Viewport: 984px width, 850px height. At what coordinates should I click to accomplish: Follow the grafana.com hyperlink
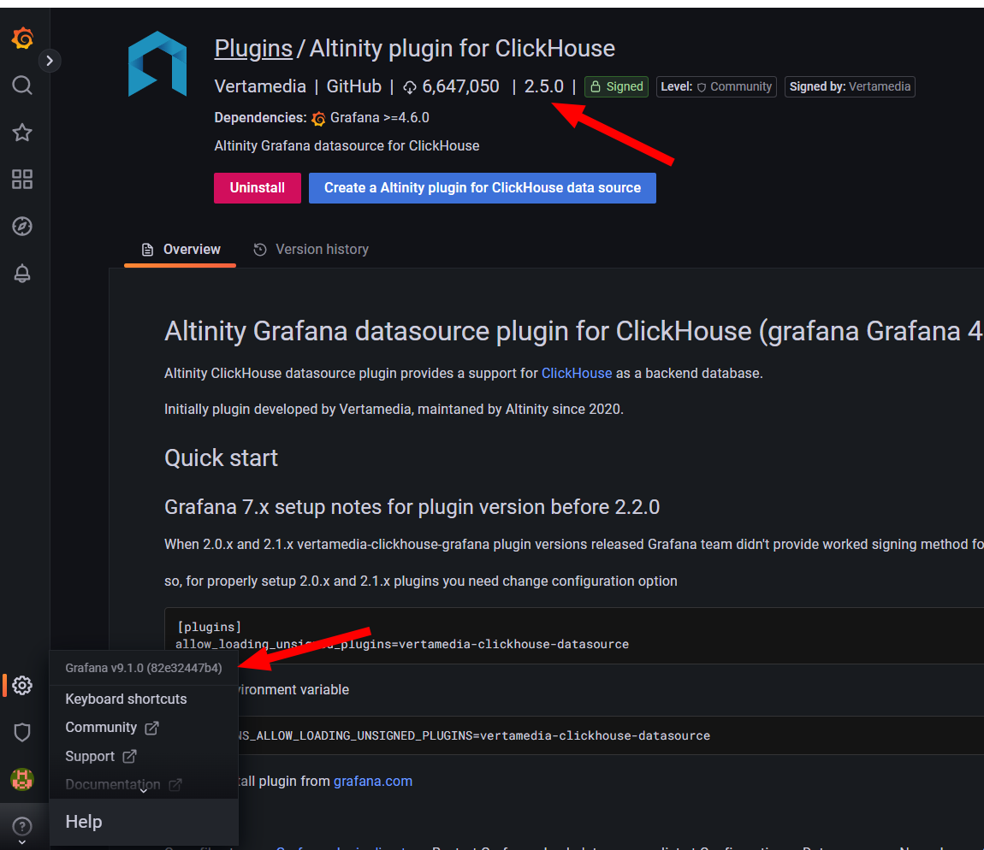click(373, 781)
